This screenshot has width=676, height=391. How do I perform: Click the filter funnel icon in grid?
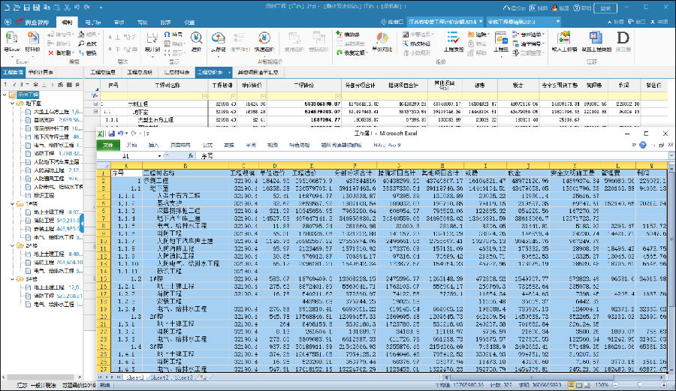[x=93, y=95]
